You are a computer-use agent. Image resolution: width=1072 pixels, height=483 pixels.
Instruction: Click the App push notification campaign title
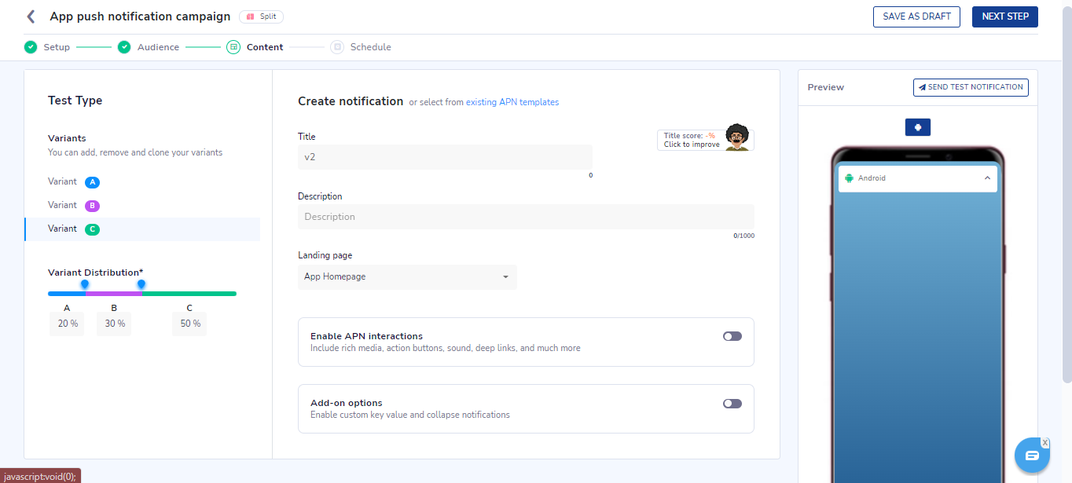[x=141, y=16]
